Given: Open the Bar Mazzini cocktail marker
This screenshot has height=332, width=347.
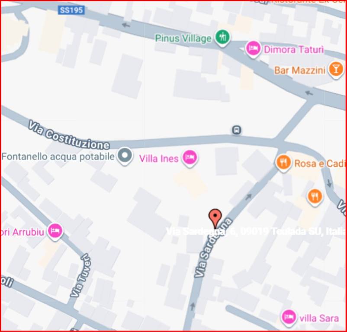Looking at the screenshot, I should [336, 70].
